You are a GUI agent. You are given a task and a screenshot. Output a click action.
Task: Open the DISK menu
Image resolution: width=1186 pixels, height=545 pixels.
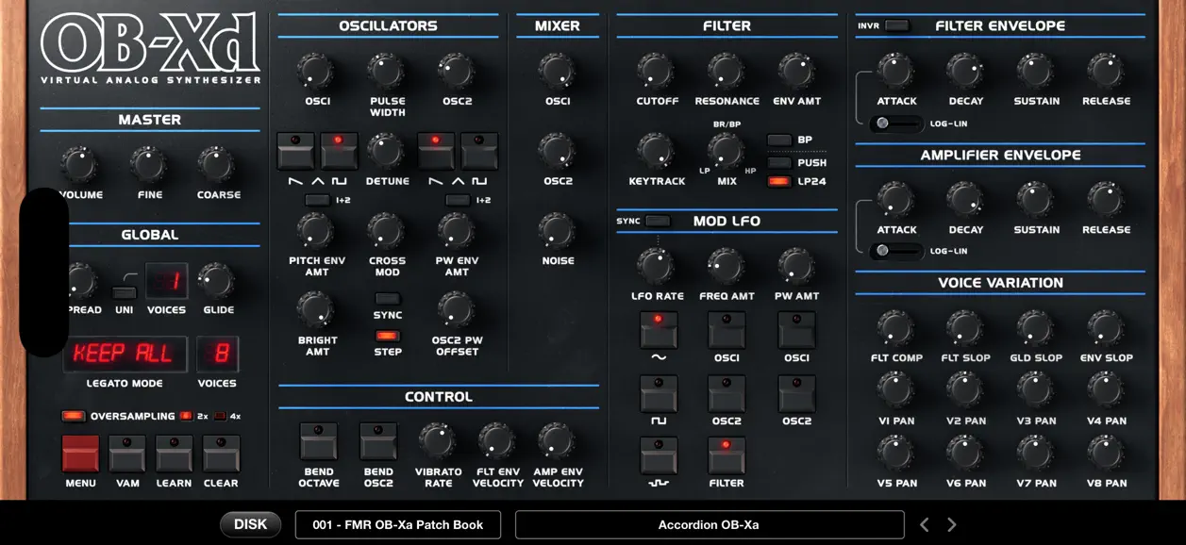point(250,524)
